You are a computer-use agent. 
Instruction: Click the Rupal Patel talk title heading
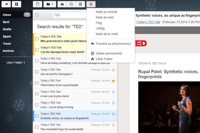pyautogui.click(x=169, y=74)
